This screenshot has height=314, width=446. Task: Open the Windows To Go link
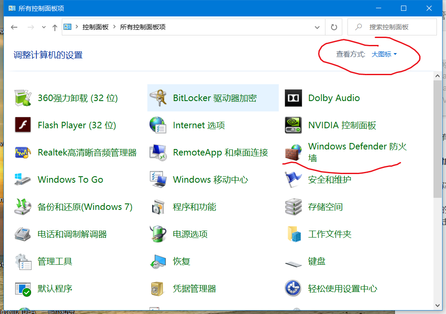point(70,180)
